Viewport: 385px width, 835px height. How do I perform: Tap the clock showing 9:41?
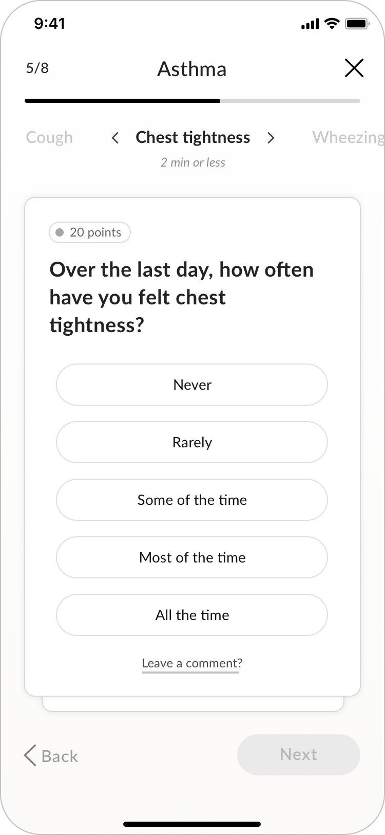(50, 23)
